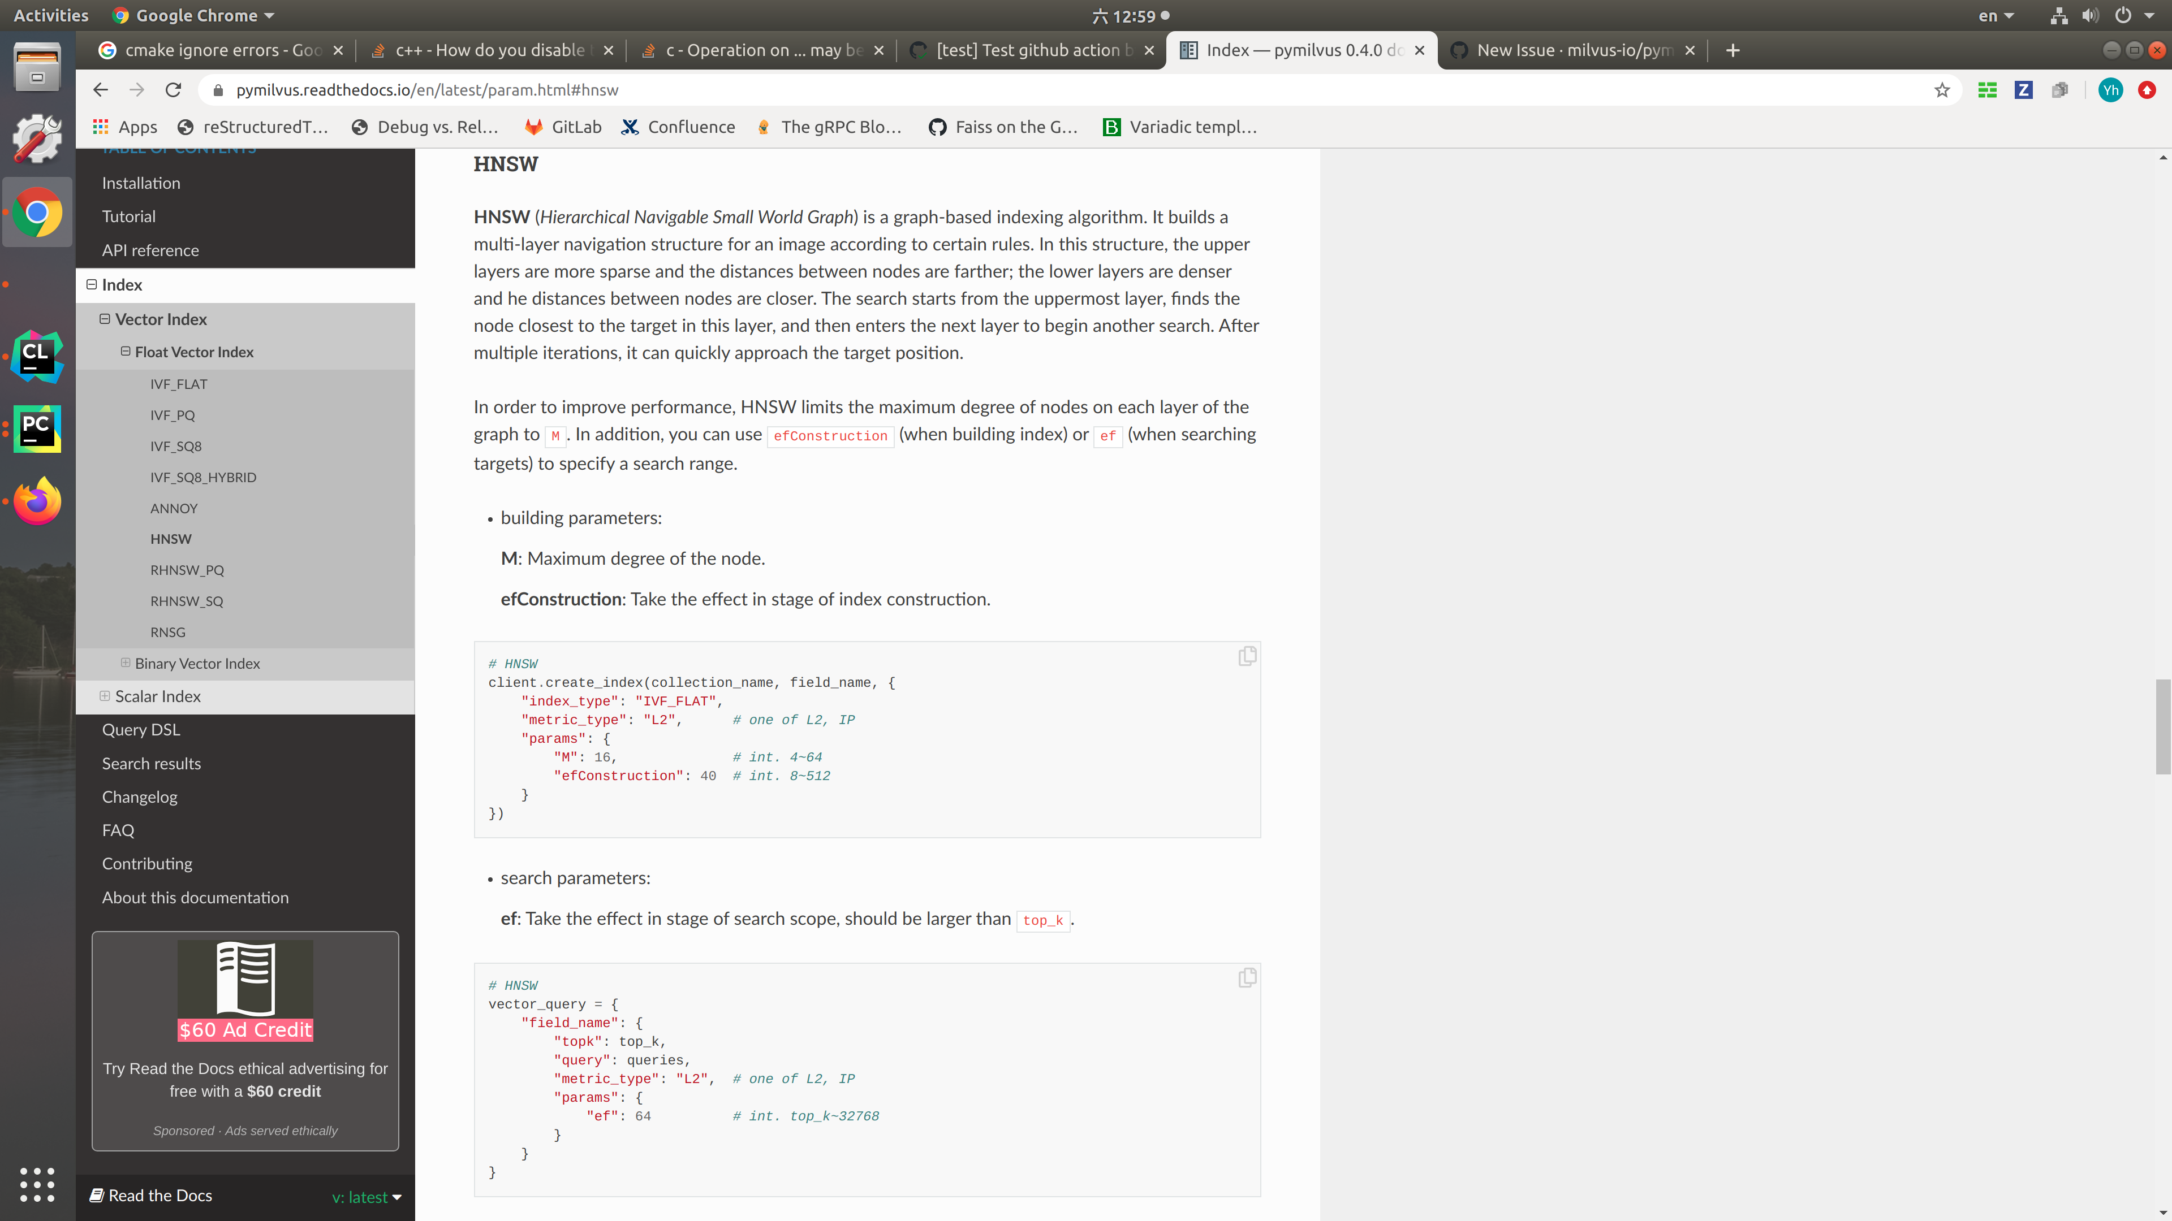Launch PyCharm from the dock
The image size is (2172, 1221).
pos(37,429)
